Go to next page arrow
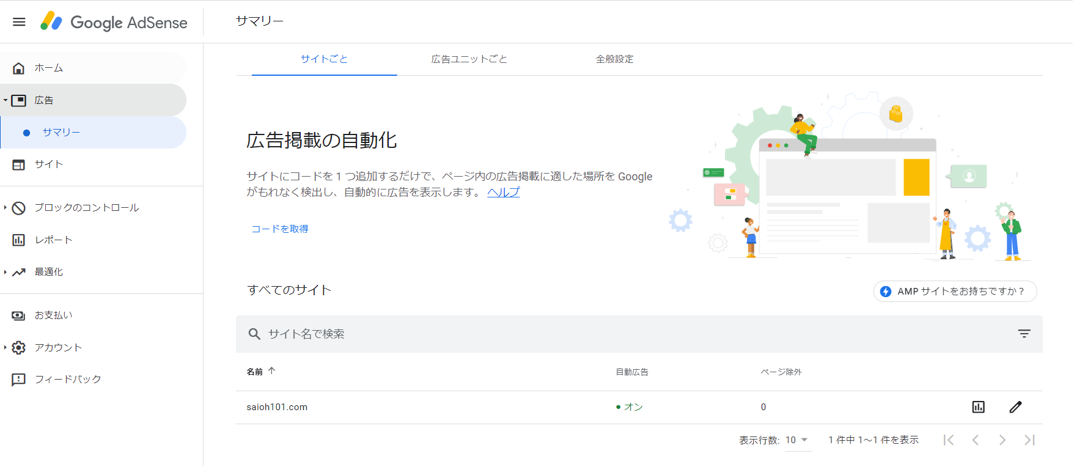Screen dimensions: 1074x467 pos(1002,440)
